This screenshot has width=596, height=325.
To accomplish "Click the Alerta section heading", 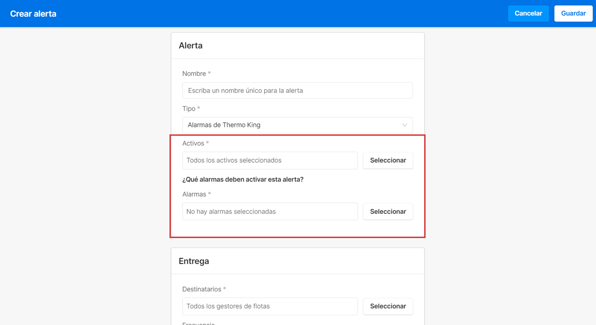I will 190,46.
